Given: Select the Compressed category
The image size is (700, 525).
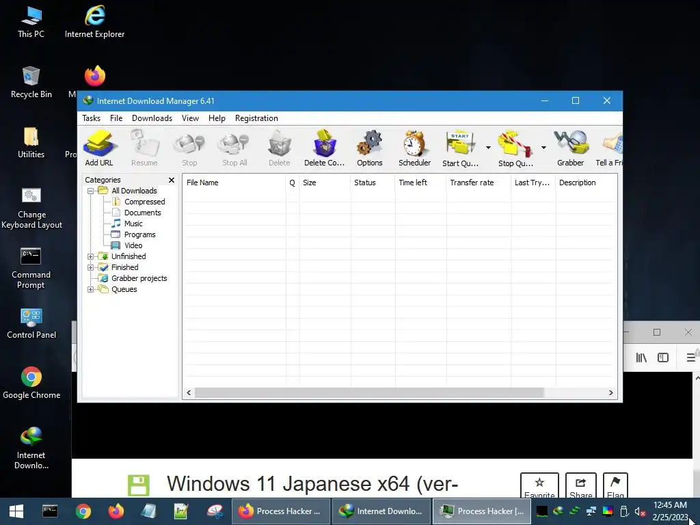Looking at the screenshot, I should (145, 202).
